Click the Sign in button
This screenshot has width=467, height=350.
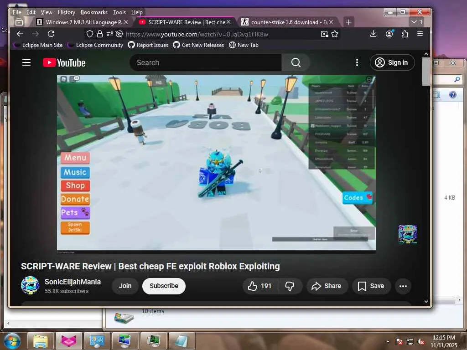[x=392, y=62]
